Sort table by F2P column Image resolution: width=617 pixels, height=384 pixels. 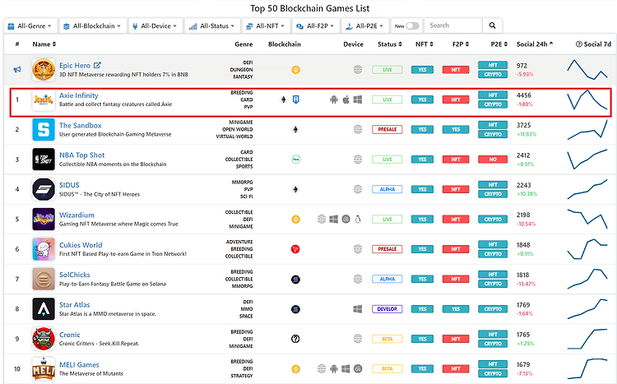pyautogui.click(x=461, y=44)
